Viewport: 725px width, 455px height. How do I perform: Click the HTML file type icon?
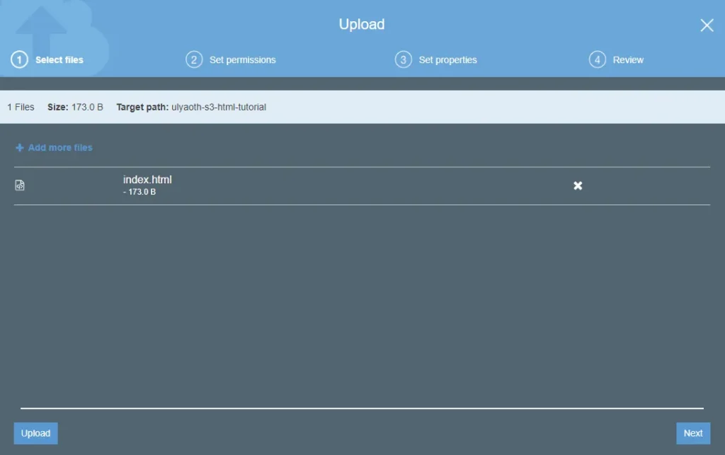pos(20,185)
